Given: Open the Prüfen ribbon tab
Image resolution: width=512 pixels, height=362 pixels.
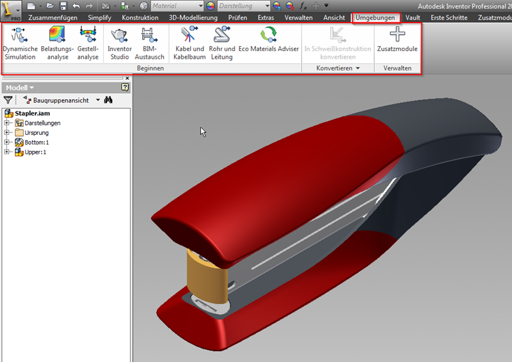Looking at the screenshot, I should [237, 18].
